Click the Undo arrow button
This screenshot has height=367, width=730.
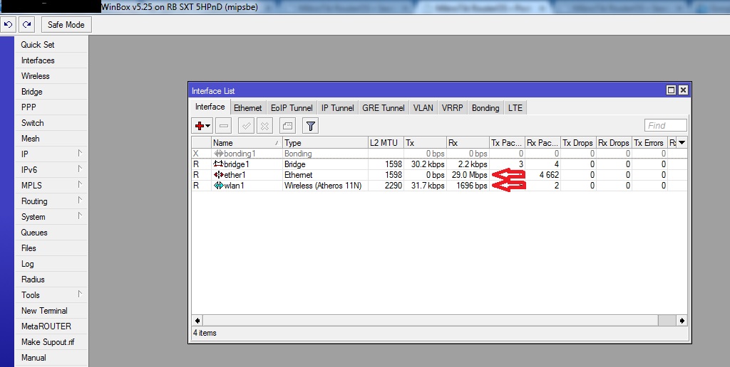(9, 25)
